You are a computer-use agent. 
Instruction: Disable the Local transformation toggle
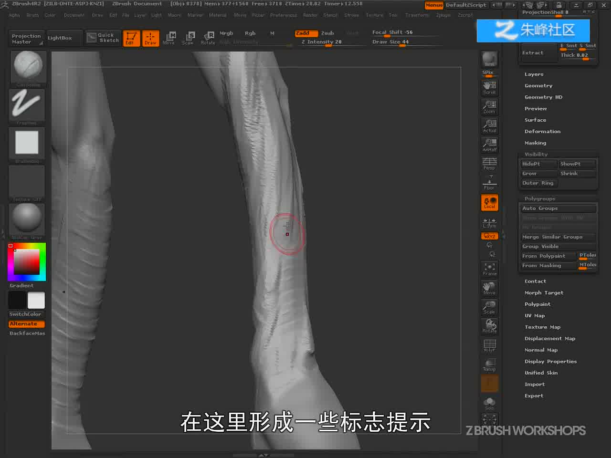click(489, 203)
